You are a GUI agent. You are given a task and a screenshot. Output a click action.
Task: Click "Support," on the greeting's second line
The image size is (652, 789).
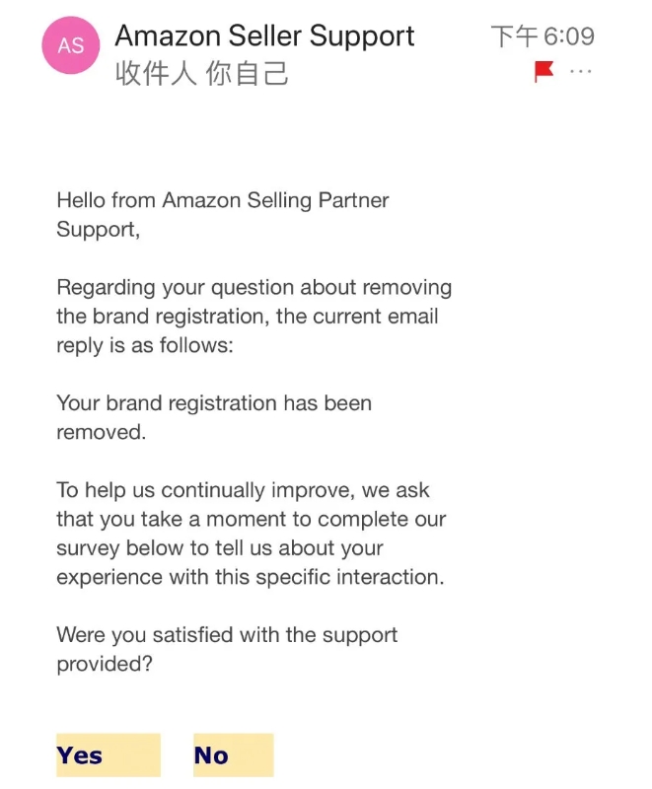coord(98,230)
